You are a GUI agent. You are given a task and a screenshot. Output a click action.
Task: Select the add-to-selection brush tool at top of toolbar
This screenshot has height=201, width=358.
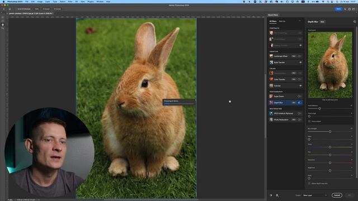coord(3,17)
